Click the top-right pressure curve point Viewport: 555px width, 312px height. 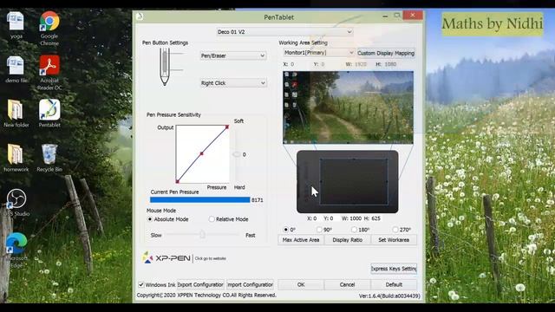coord(227,127)
